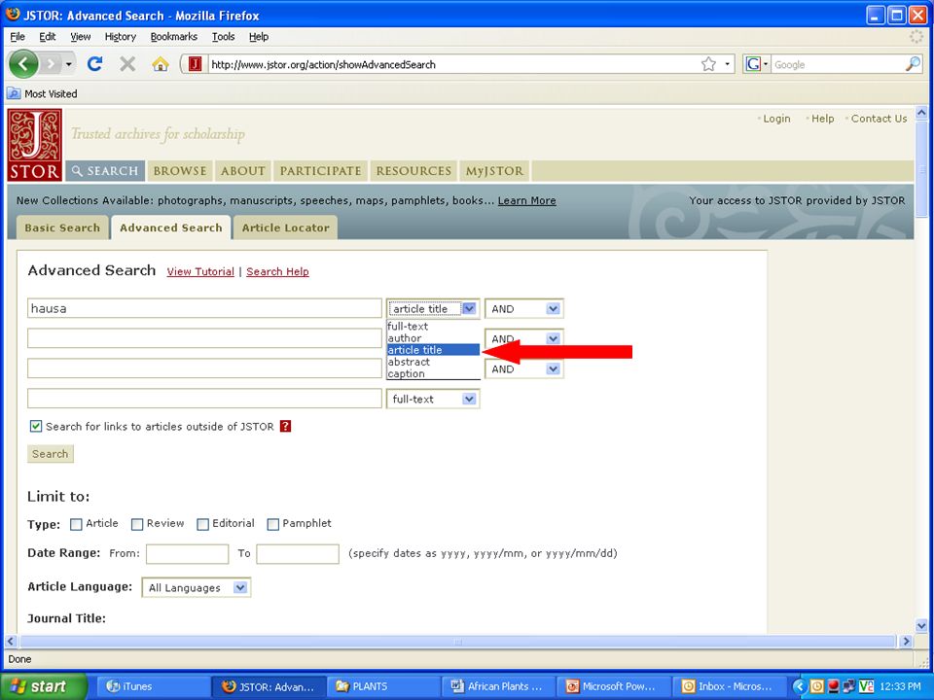Switch to the Basic Search tab
Viewport: 934px width, 700px height.
point(62,227)
